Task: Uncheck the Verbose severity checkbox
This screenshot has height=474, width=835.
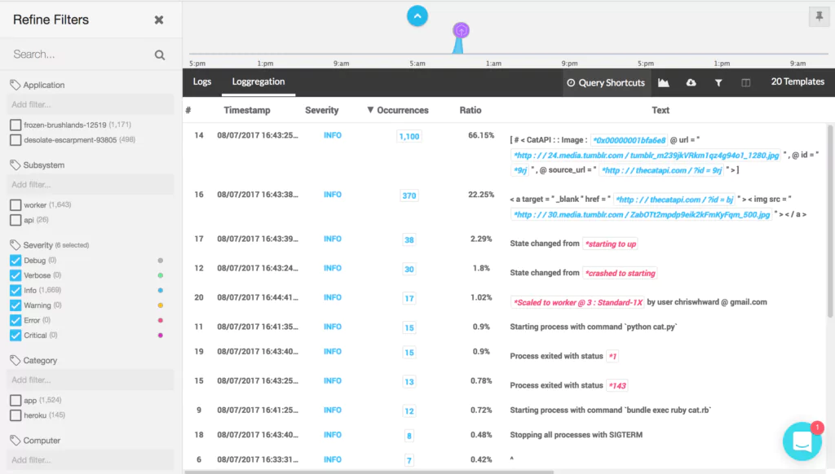Action: 15,275
